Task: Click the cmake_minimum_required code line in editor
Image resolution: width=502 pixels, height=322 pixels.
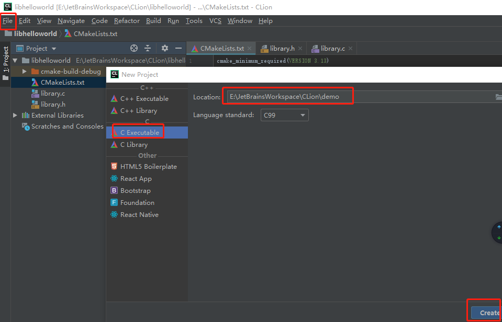Action: point(273,61)
